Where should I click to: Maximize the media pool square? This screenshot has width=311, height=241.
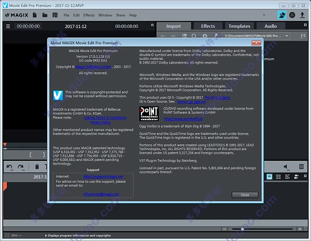point(305,25)
